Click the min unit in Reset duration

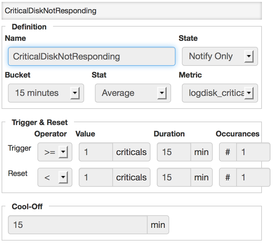201,178
